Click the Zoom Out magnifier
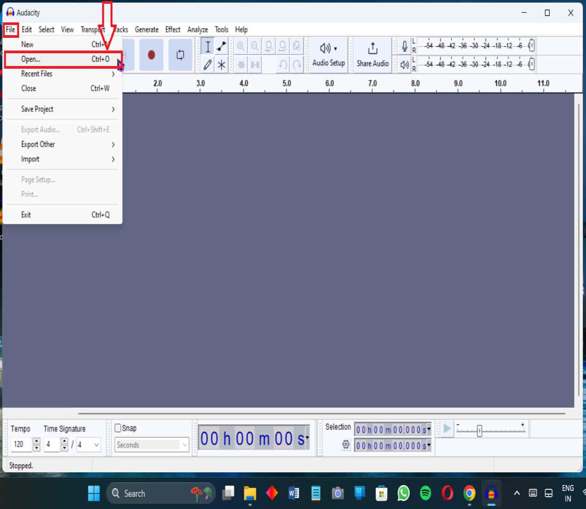Image resolution: width=586 pixels, height=509 pixels. click(x=255, y=46)
